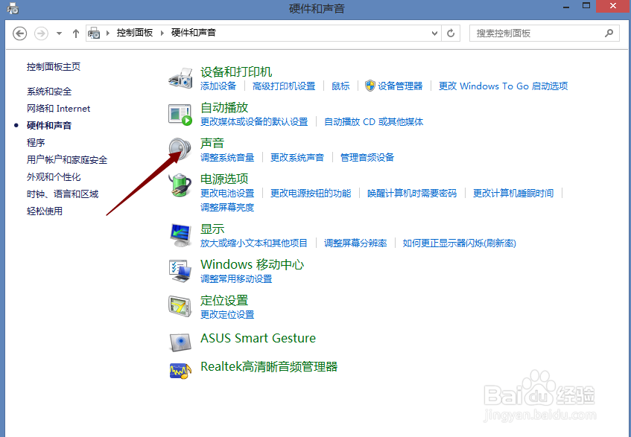This screenshot has height=437, width=631.
Task: Open sound settings via the 声音 speaker icon
Action: (x=179, y=149)
